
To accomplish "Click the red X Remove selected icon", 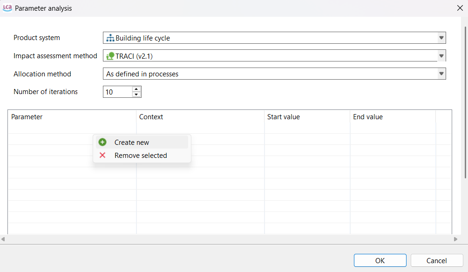I will [102, 156].
